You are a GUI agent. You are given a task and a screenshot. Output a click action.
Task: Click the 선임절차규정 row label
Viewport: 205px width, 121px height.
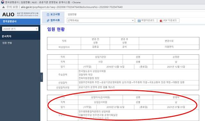[63, 87]
